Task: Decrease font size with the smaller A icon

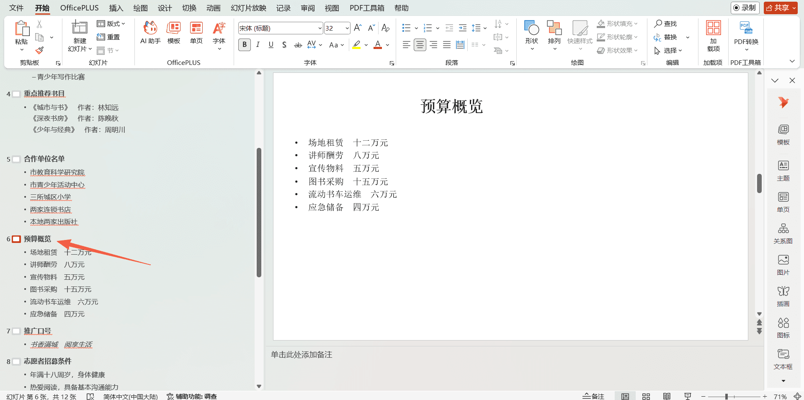Action: coord(371,28)
